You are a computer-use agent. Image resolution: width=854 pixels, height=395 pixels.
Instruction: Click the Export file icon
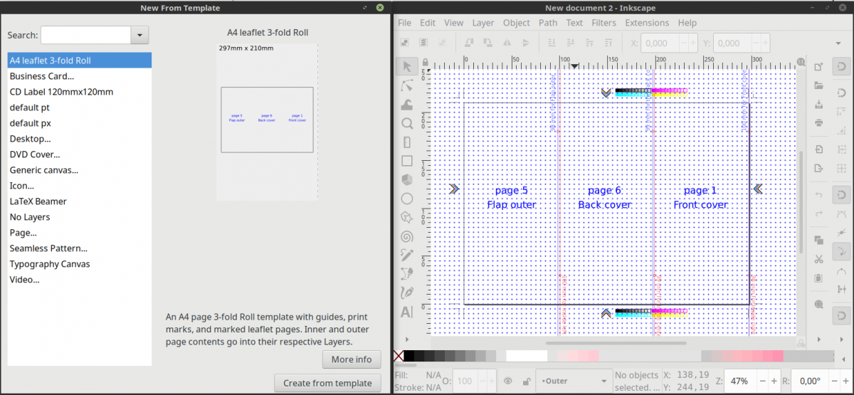point(818,168)
